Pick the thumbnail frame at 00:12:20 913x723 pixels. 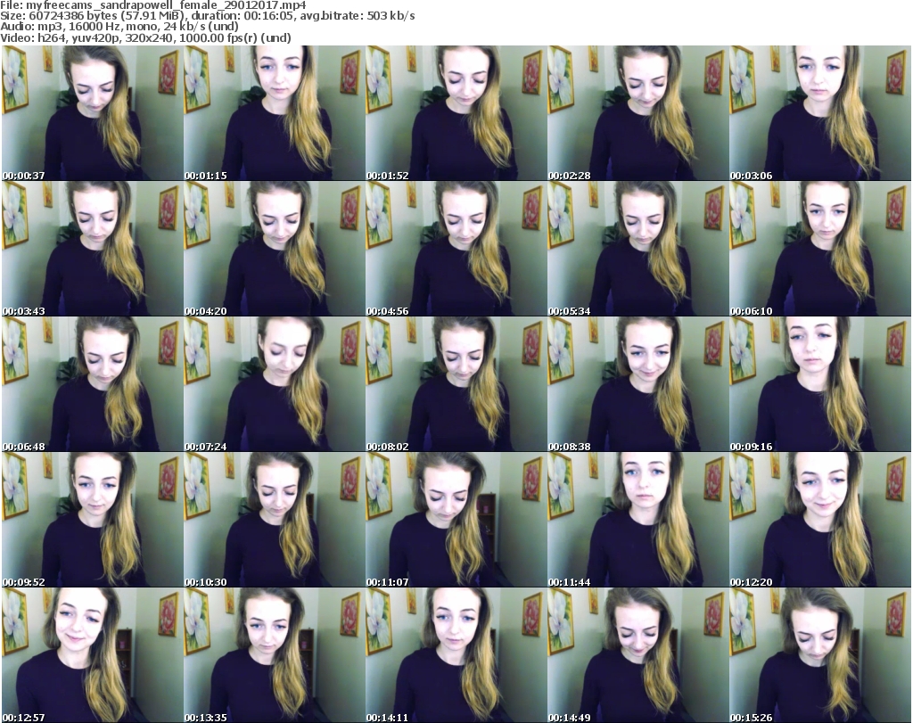coord(820,520)
